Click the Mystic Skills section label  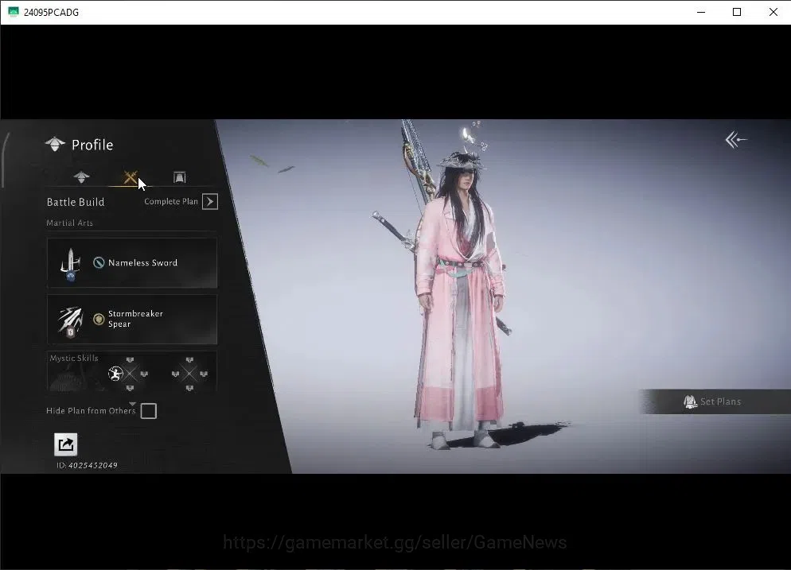click(74, 359)
